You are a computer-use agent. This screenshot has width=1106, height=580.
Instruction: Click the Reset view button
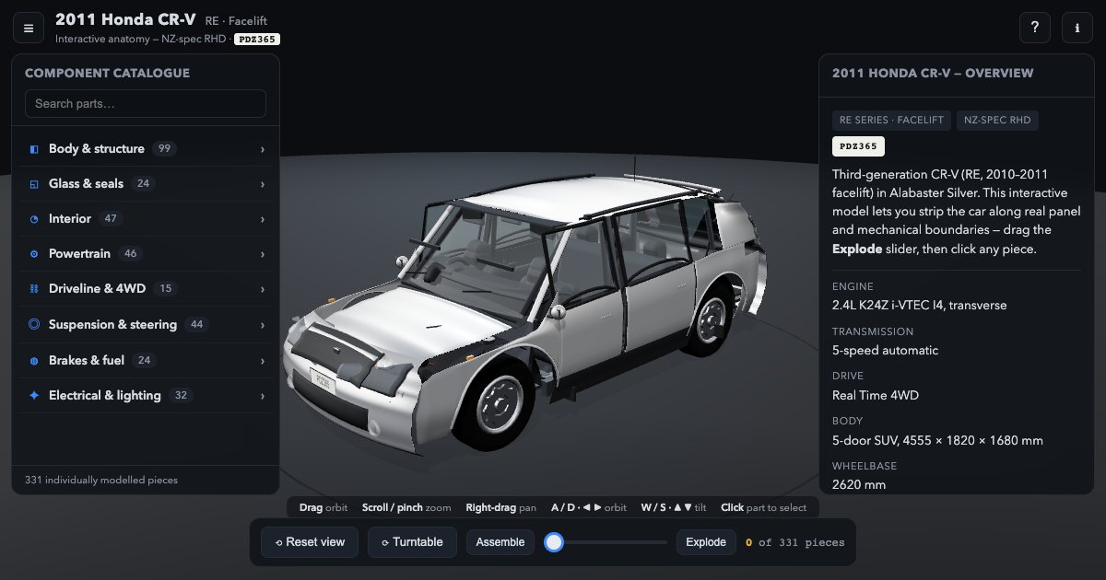[x=310, y=542]
